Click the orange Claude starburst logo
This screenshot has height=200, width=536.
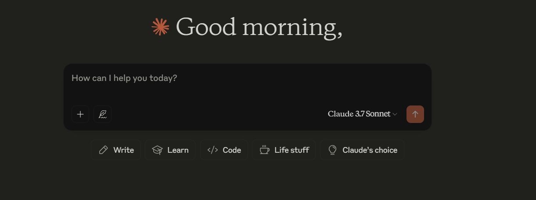160,27
